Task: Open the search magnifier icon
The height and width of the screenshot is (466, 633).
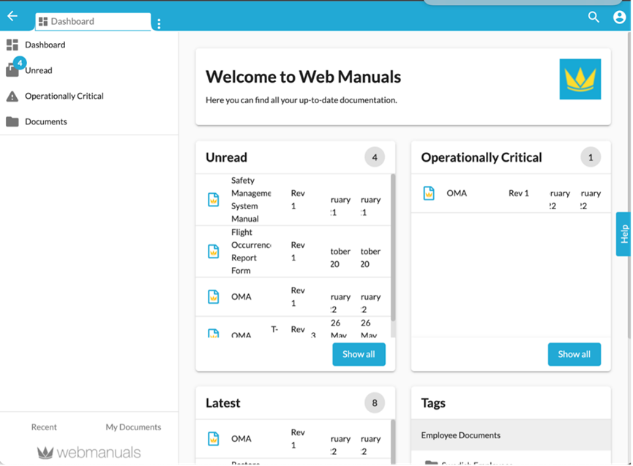Action: (593, 17)
